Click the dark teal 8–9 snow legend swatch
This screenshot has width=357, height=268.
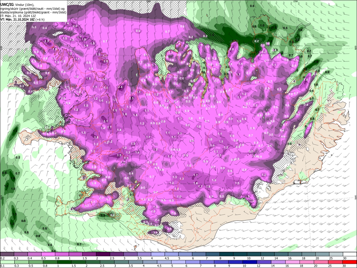coord(226,254)
